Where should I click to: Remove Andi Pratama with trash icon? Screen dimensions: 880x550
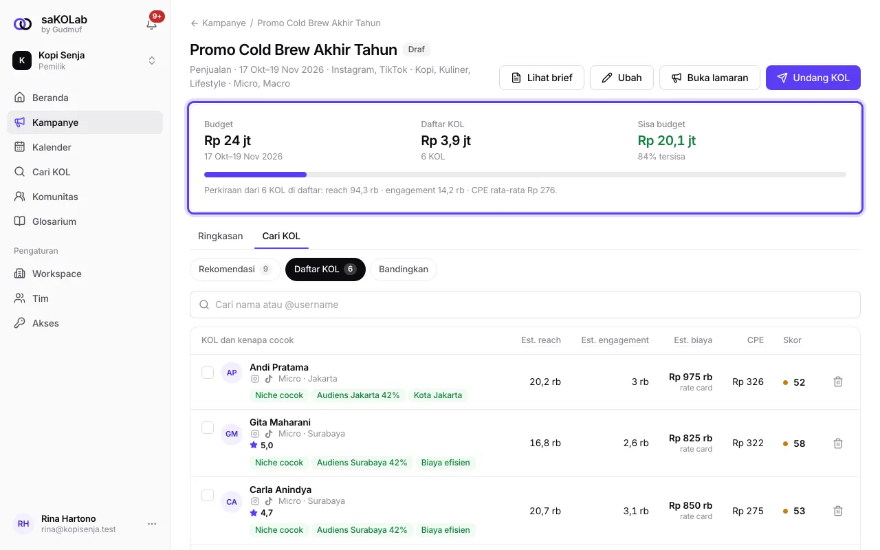click(838, 382)
